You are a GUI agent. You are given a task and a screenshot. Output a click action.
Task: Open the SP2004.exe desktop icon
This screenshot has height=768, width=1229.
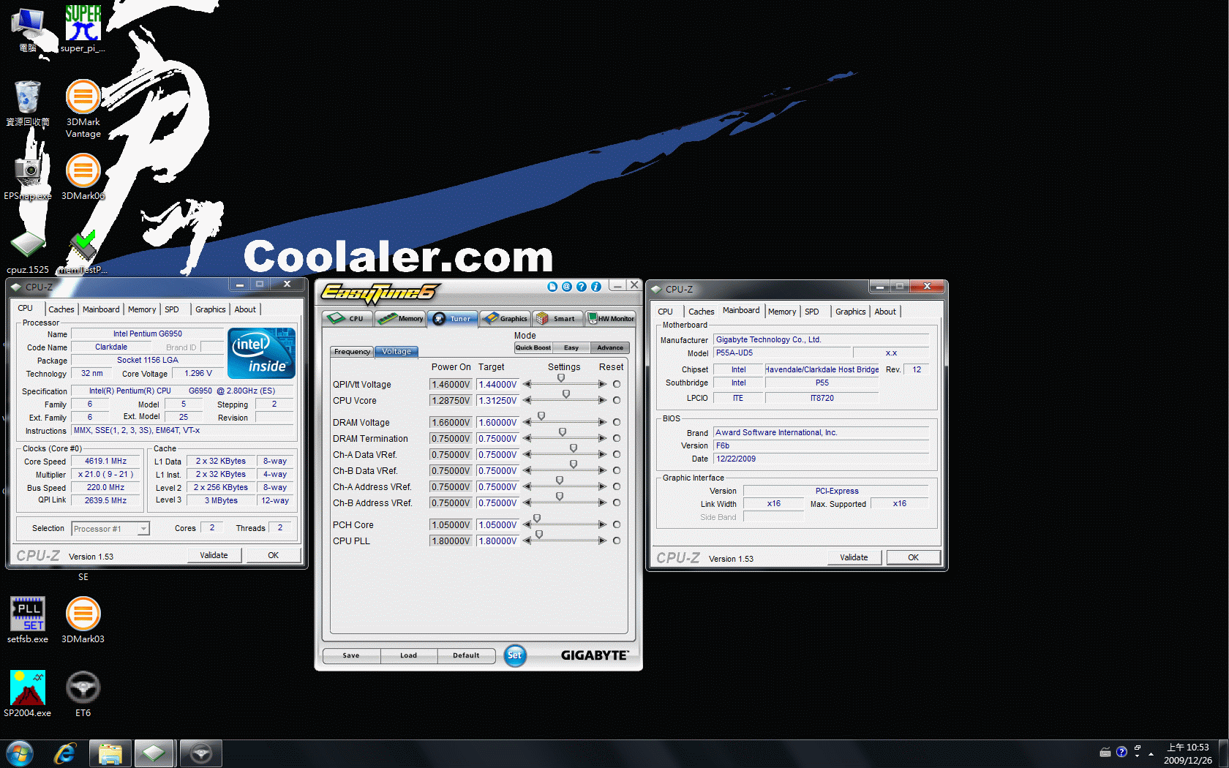pos(28,693)
